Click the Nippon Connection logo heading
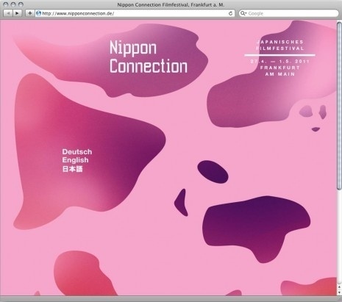This screenshot has height=302, width=342. coord(148,57)
